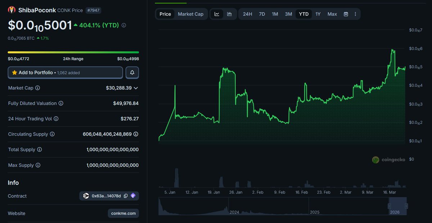
Task: Click the 404.1% (YTD) change text
Action: pos(99,25)
